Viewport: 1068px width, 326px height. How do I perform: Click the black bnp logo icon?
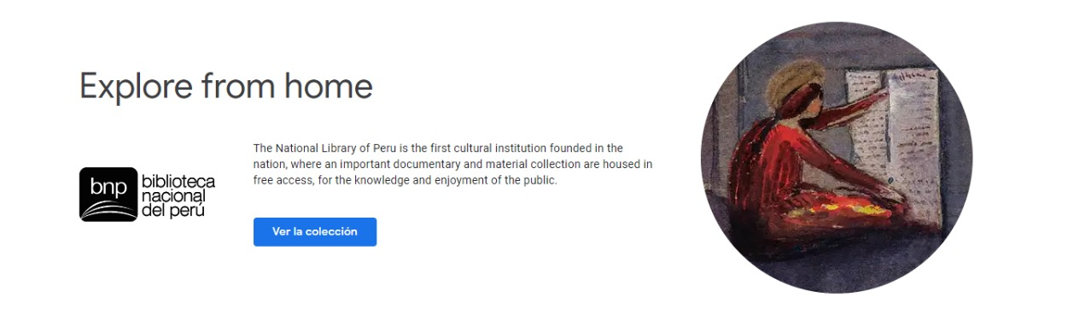(108, 195)
